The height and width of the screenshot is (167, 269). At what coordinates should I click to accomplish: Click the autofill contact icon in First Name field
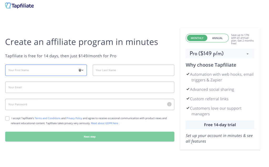click(x=80, y=70)
